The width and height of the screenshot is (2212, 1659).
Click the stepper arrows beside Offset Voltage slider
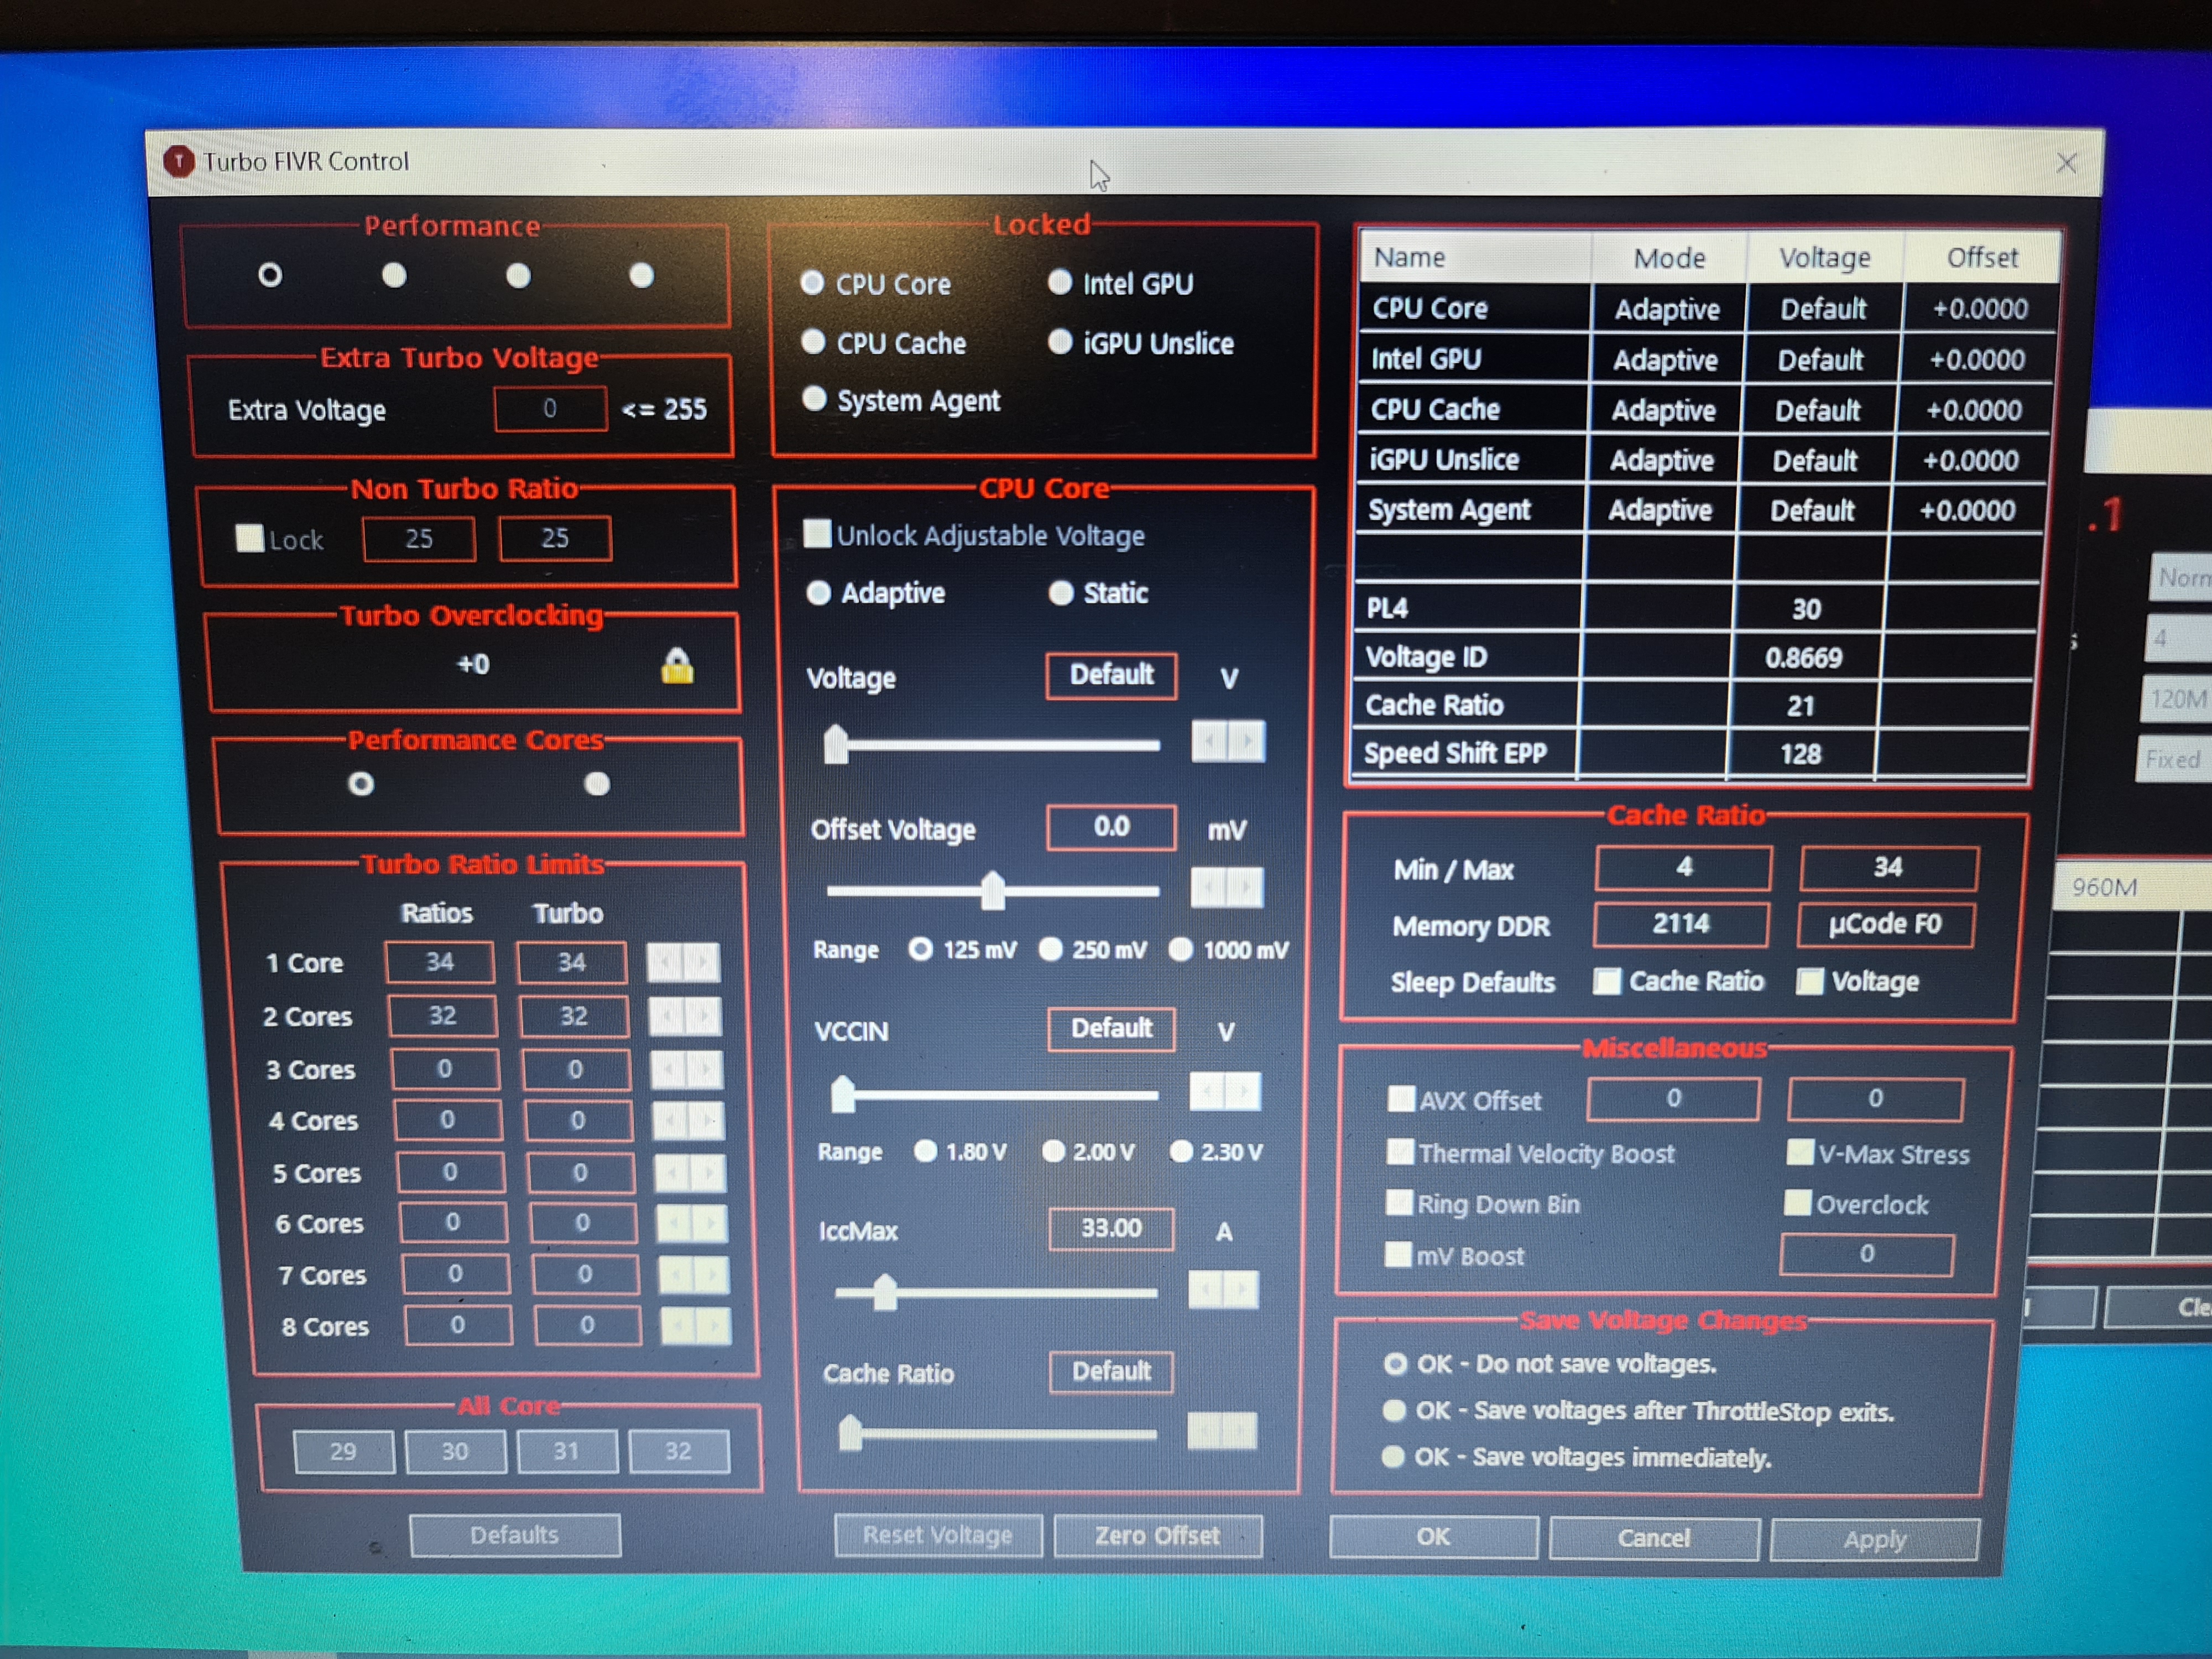[1227, 887]
